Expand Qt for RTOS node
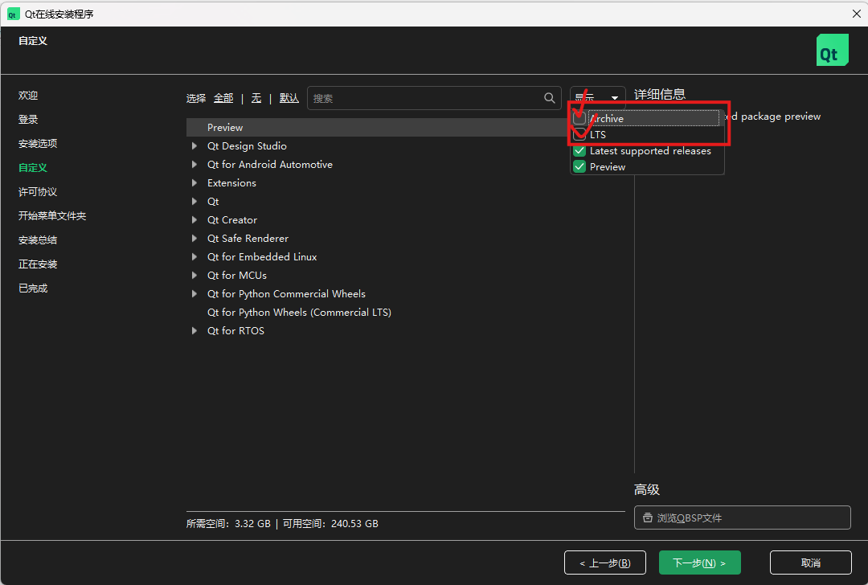 click(x=194, y=331)
